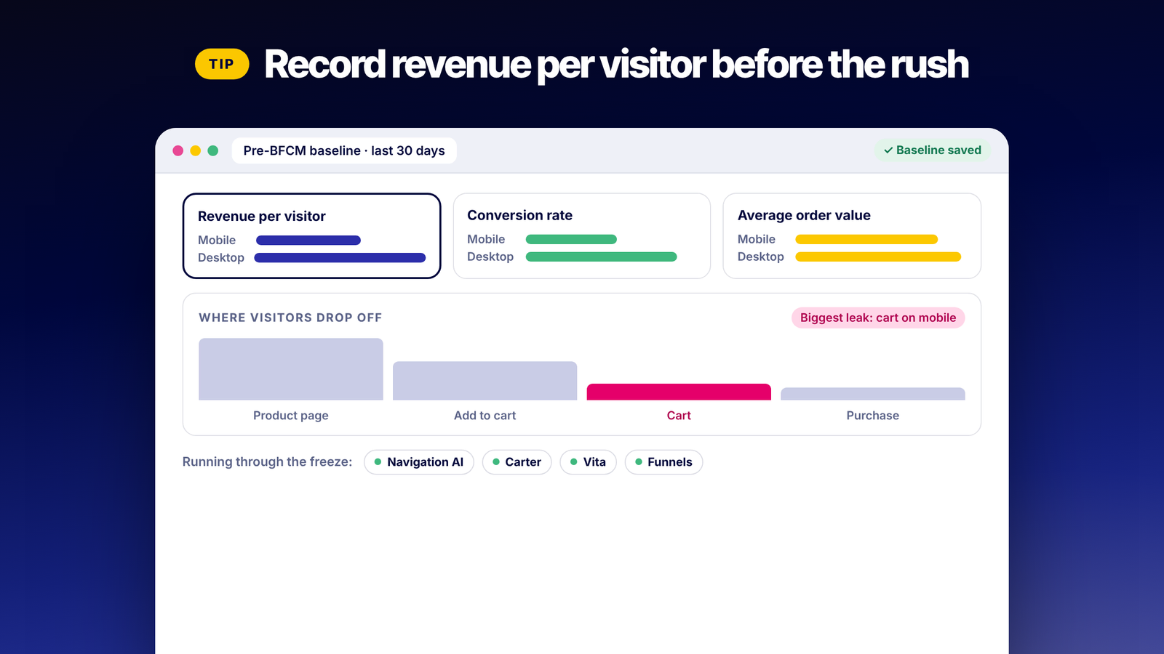Click the Add to cart funnel bar

pos(485,381)
